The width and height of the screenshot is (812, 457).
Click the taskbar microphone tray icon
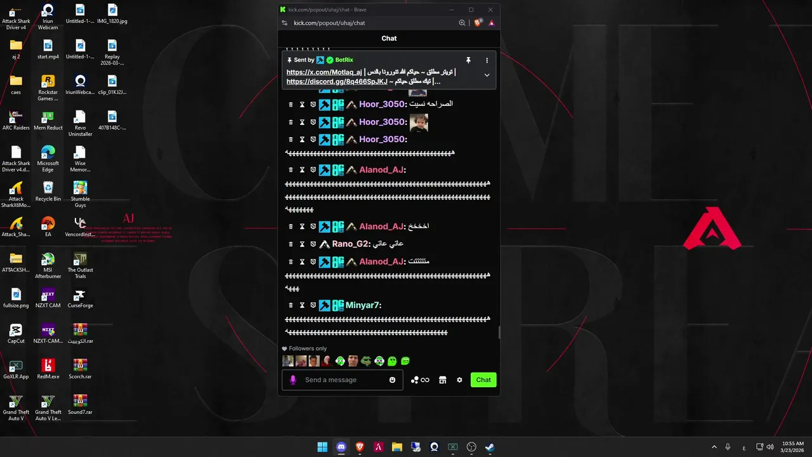click(x=728, y=447)
